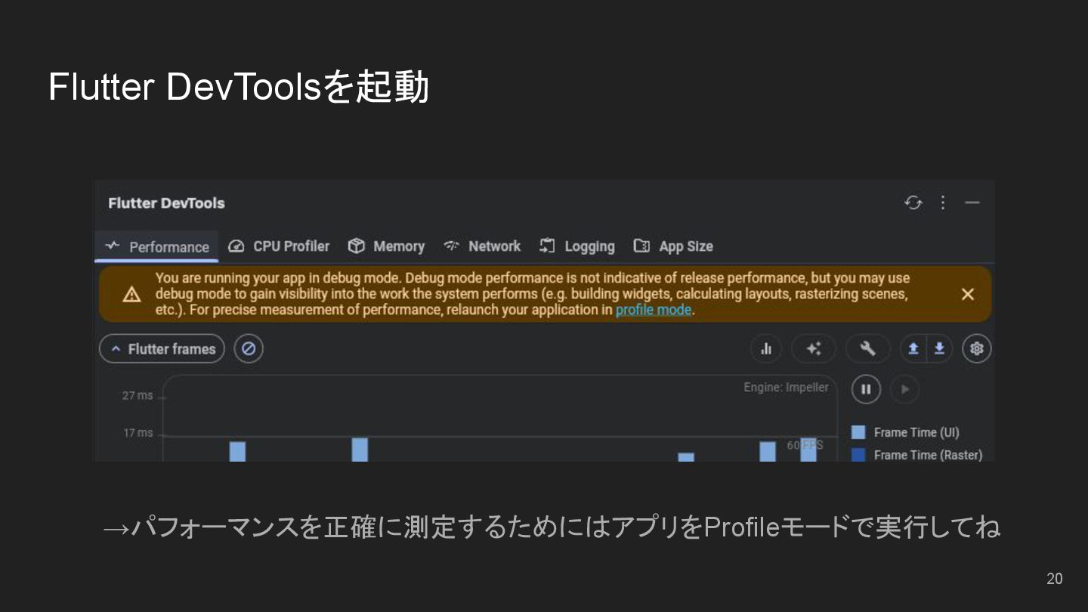Click the warning triangle icon in banner
The width and height of the screenshot is (1088, 612).
131,295
